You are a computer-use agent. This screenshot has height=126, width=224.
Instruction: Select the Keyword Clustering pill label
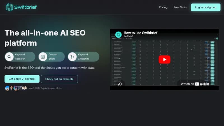click(x=83, y=57)
